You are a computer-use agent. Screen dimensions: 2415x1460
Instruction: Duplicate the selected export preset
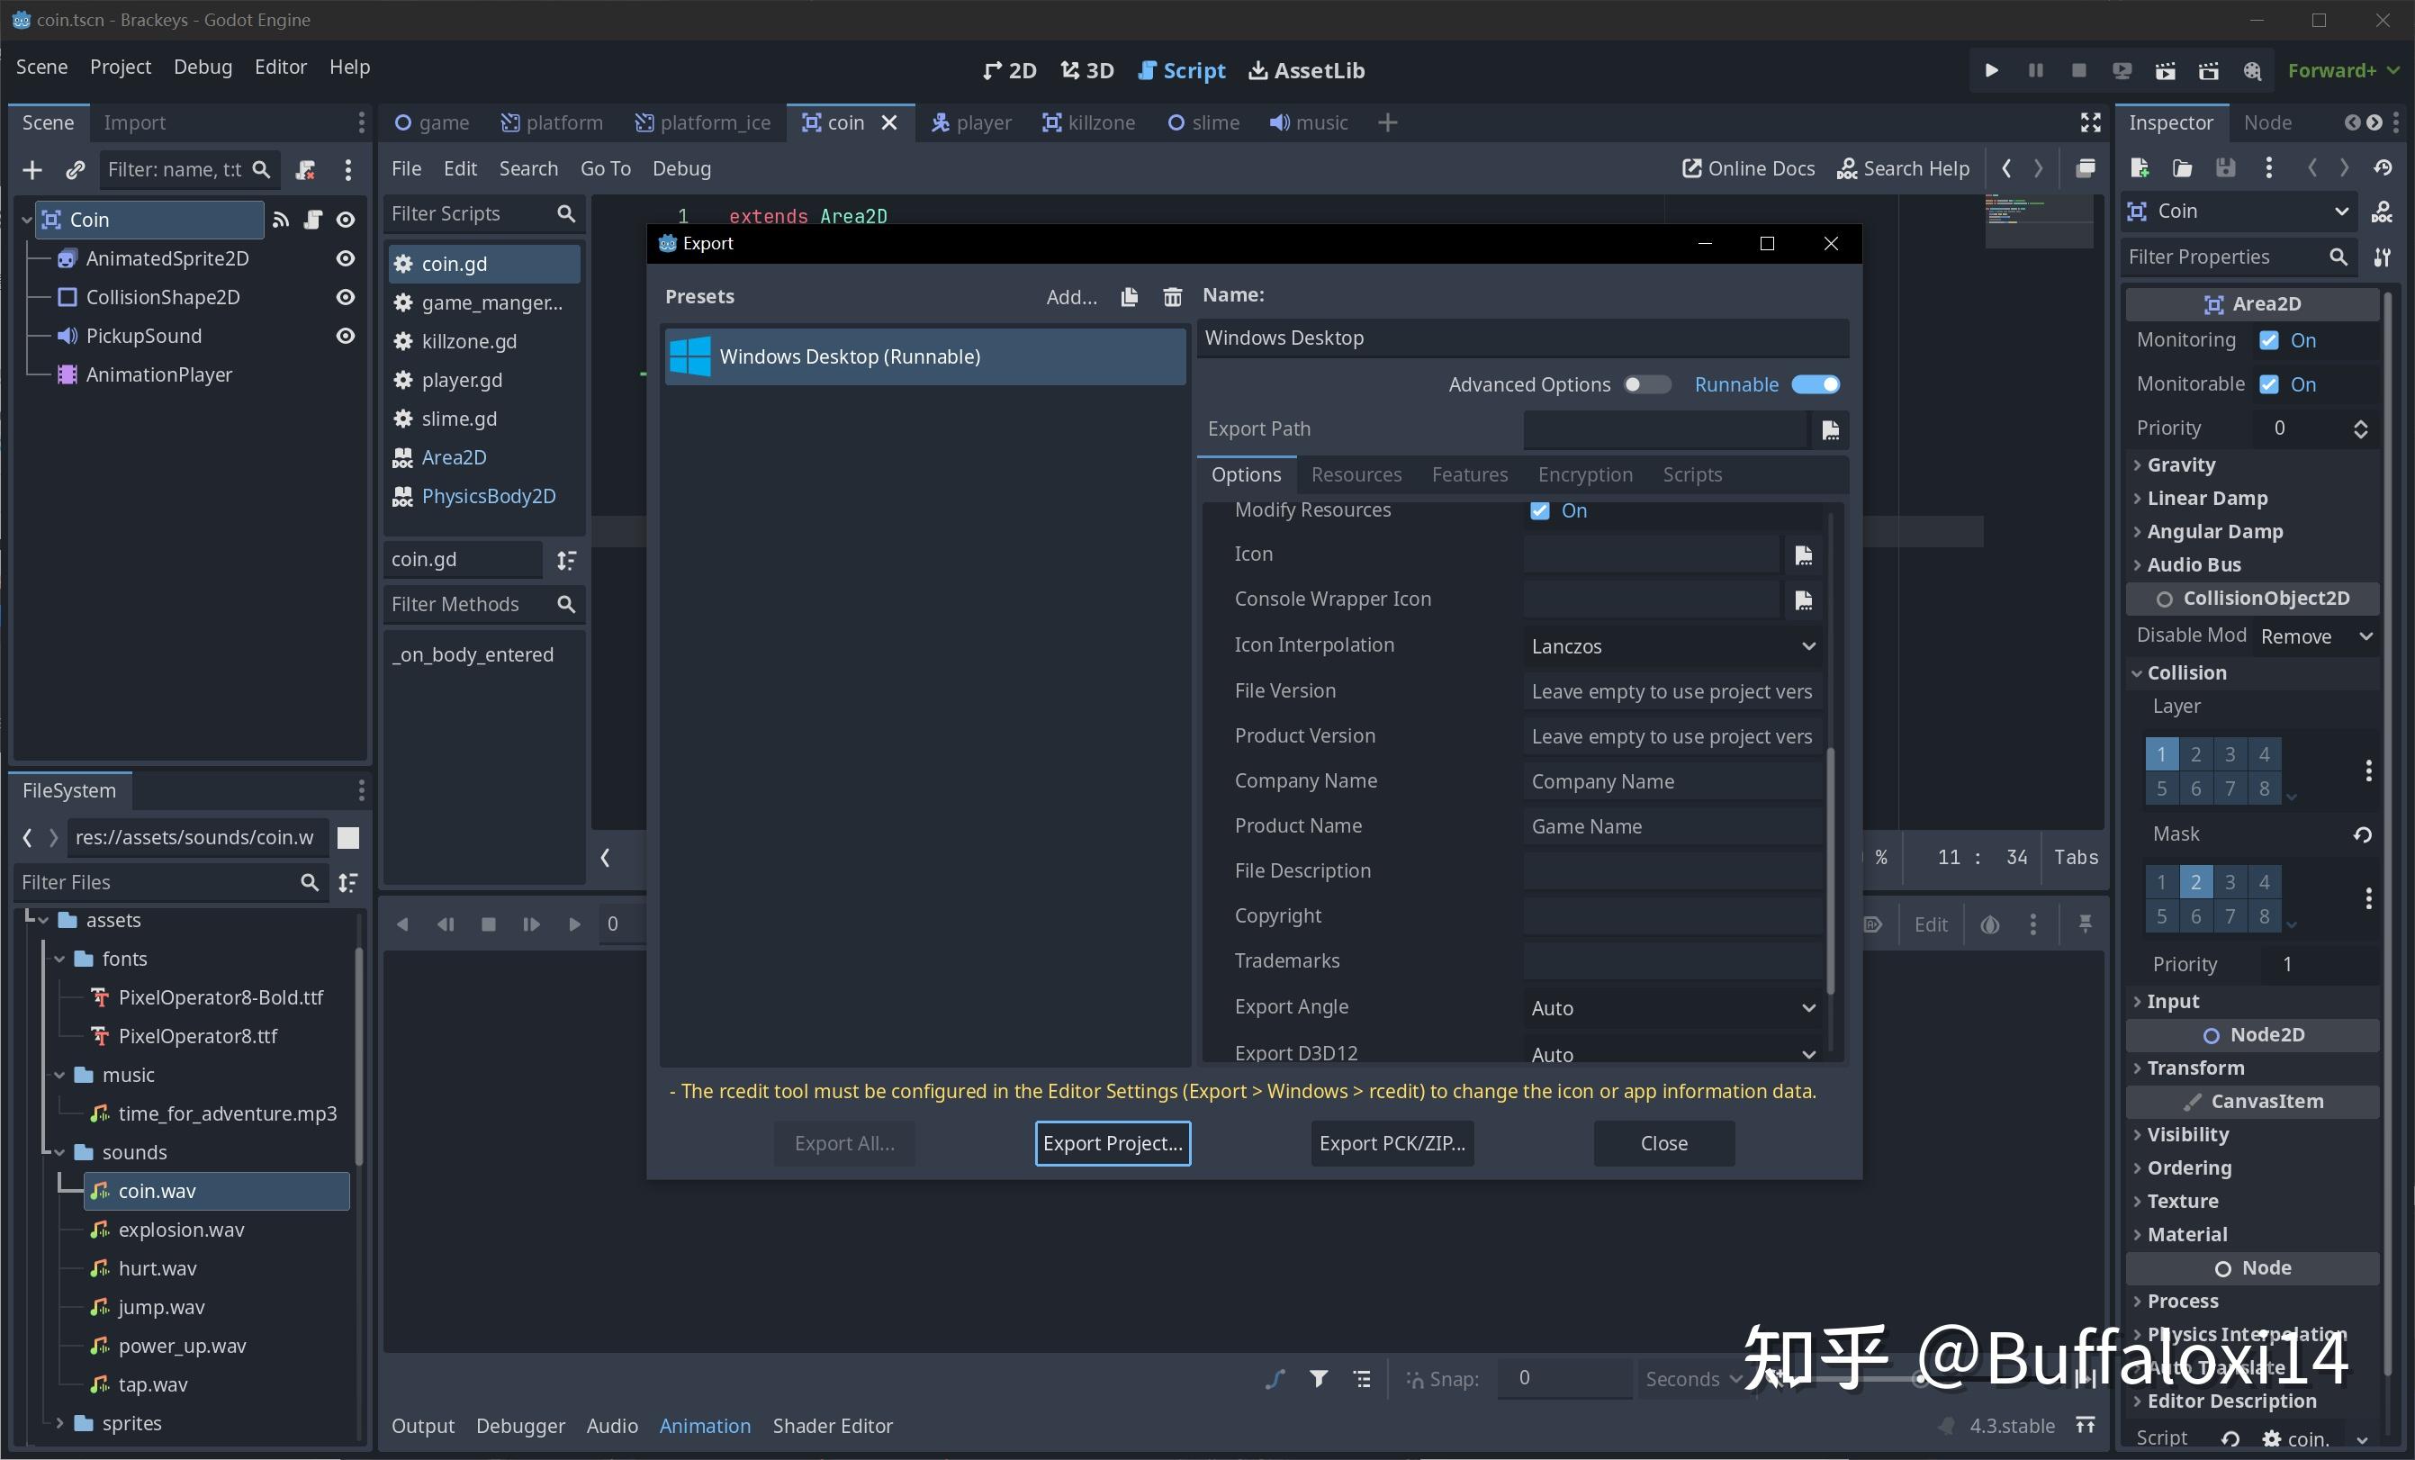pos(1128,296)
